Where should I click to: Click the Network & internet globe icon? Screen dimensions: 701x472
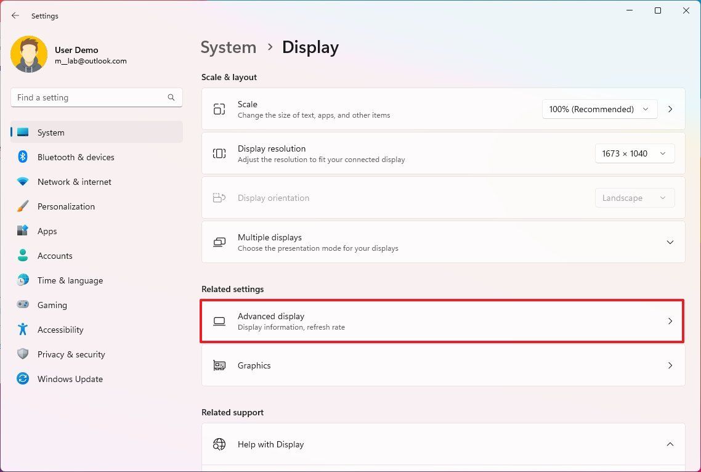point(22,182)
